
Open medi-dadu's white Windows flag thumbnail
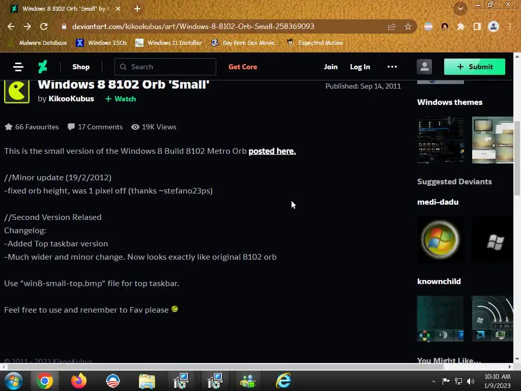coord(493,240)
